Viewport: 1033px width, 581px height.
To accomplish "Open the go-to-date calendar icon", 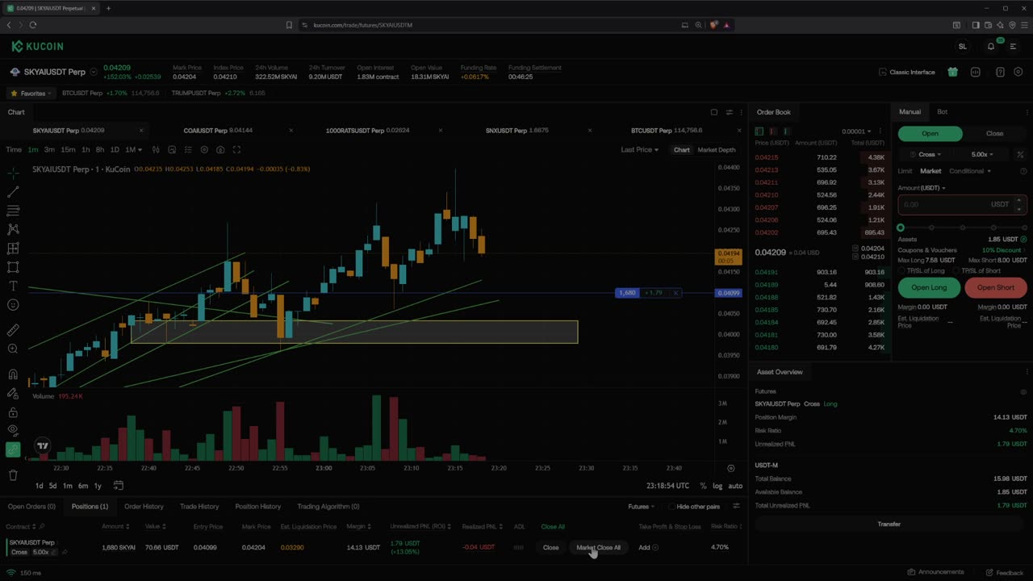I will (118, 486).
